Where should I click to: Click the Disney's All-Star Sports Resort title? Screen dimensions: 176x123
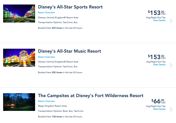click(70, 7)
